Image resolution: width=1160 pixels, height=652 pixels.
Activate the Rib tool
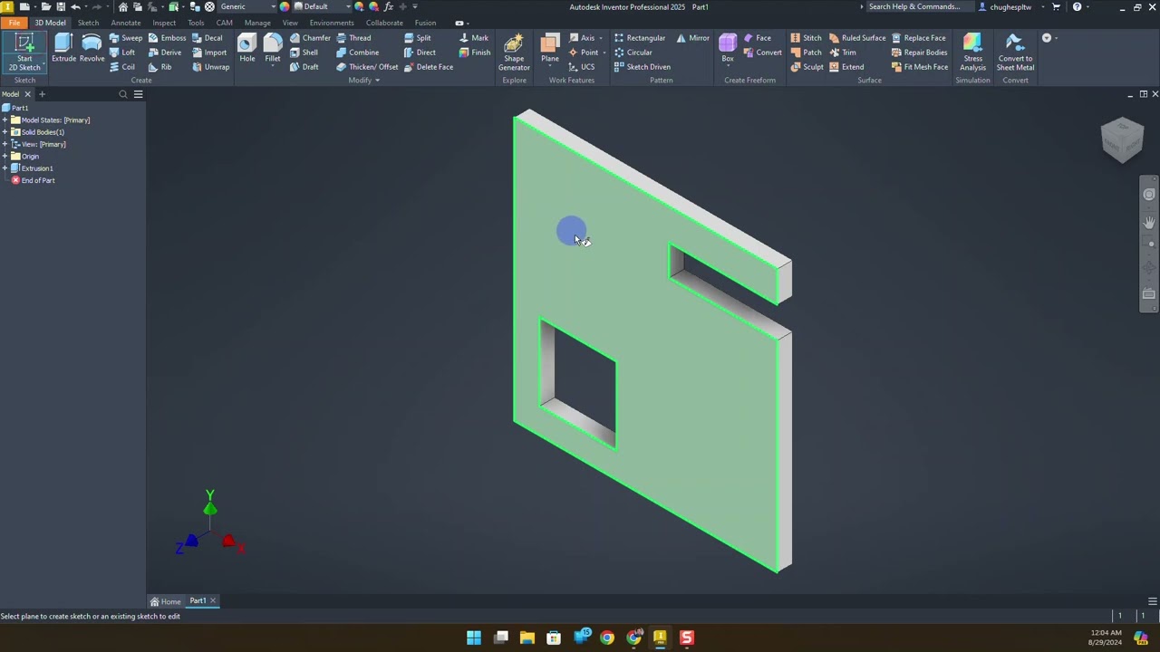[159, 67]
